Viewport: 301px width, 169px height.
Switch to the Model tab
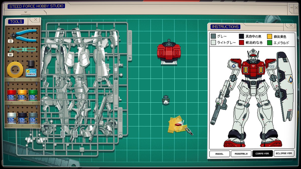(219, 153)
